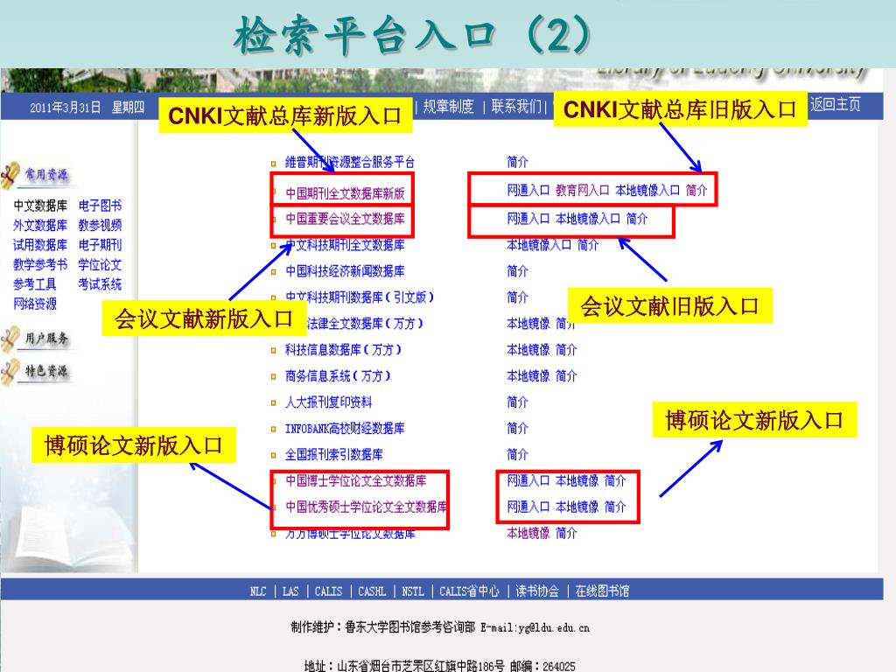
Task: Click the scroll icon beside 特色资源
Action: pos(10,372)
